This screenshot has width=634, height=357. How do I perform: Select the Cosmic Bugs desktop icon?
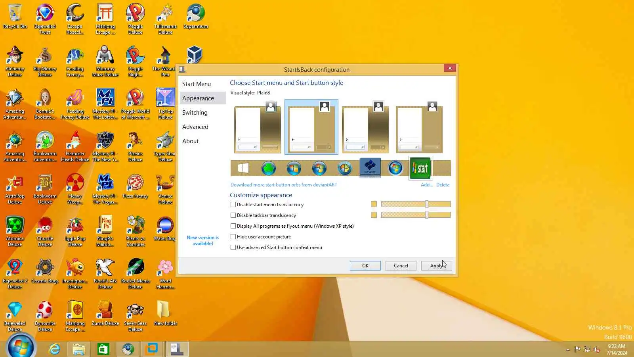tap(45, 271)
